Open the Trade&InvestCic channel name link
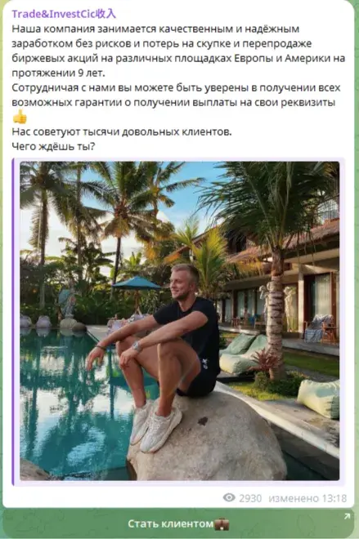This screenshot has height=539, width=359. [64, 14]
